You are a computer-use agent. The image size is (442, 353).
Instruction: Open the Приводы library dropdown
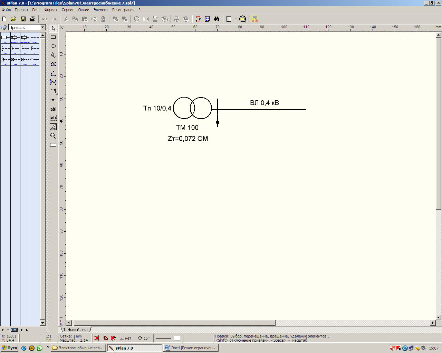43,28
